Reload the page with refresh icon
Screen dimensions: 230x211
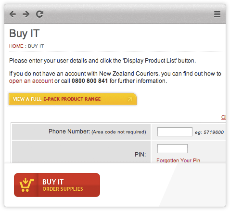pos(39,14)
